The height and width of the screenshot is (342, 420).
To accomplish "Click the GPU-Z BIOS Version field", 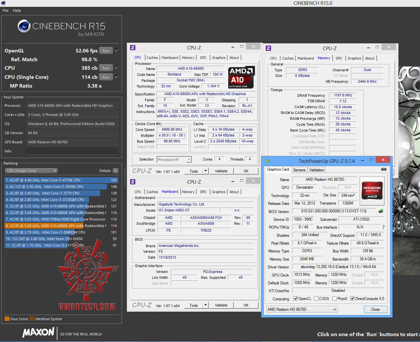I will click(334, 211).
